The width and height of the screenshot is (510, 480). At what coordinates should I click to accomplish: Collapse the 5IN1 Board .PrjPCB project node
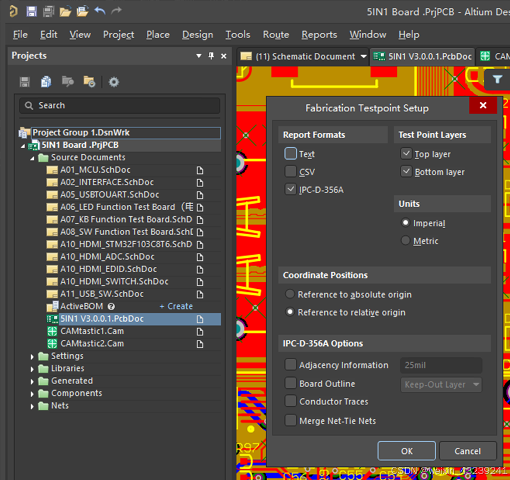pyautogui.click(x=23, y=146)
